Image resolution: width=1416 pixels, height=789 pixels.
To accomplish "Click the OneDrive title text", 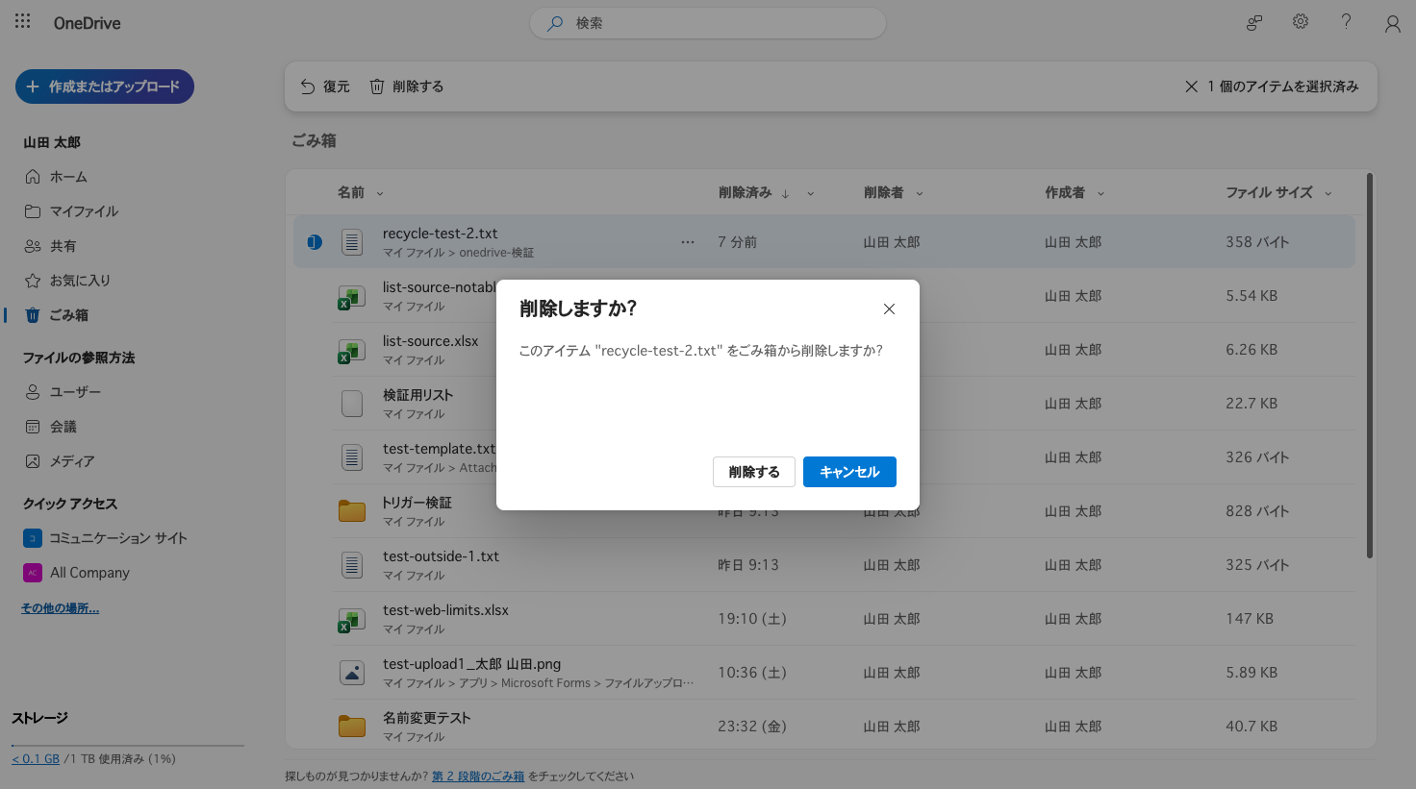I will click(x=87, y=23).
